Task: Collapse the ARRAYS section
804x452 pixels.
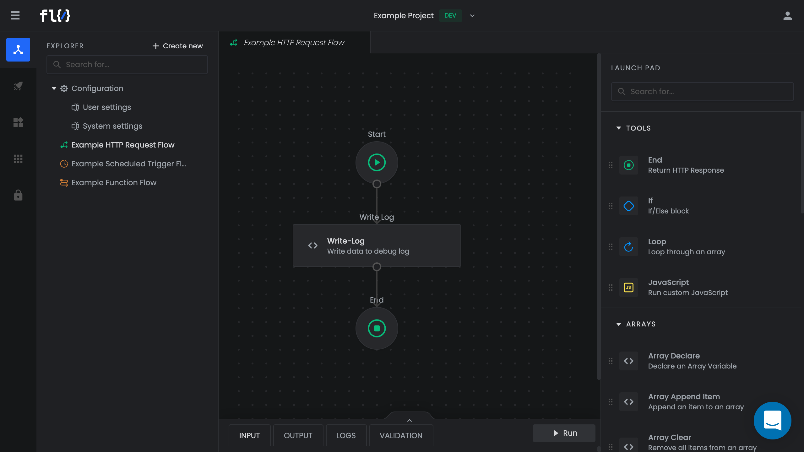Action: pos(619,324)
